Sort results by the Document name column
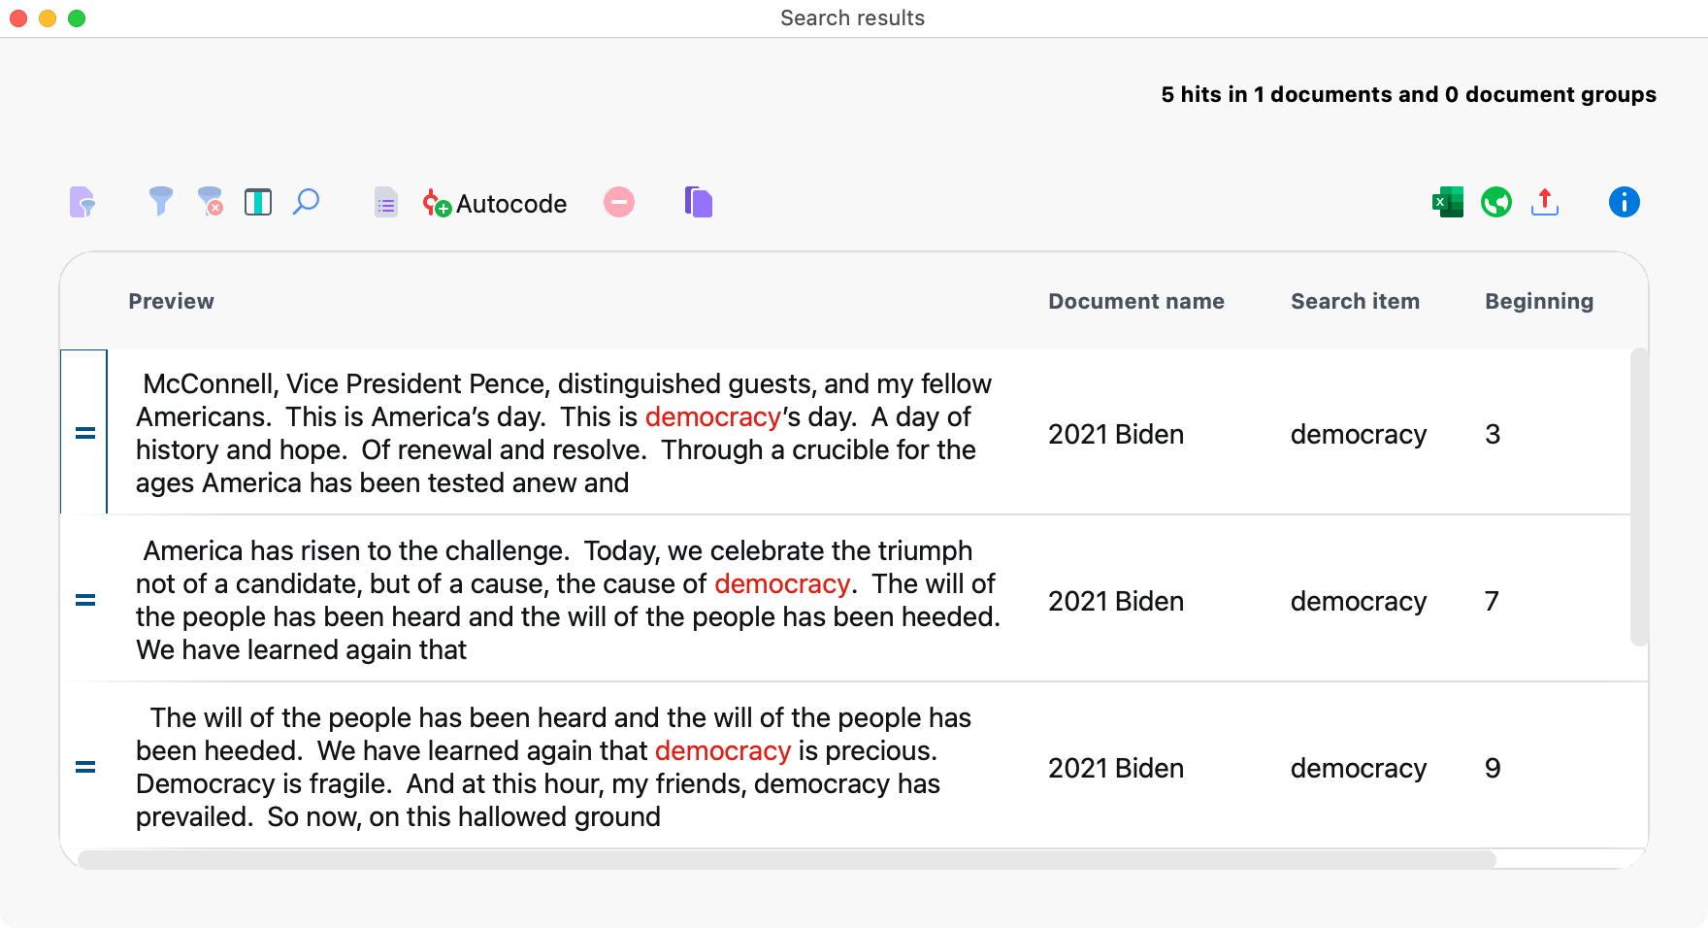This screenshot has width=1708, height=928. click(1135, 301)
